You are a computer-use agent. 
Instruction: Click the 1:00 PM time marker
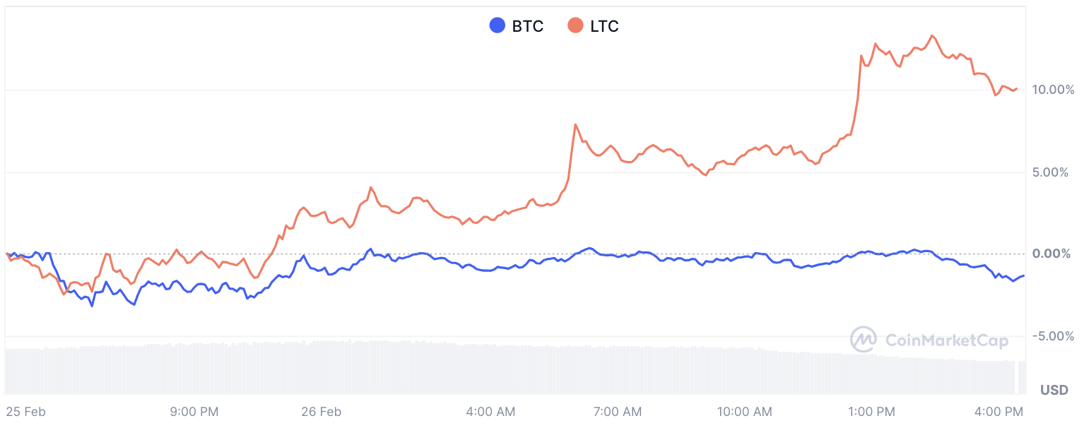pos(871,412)
